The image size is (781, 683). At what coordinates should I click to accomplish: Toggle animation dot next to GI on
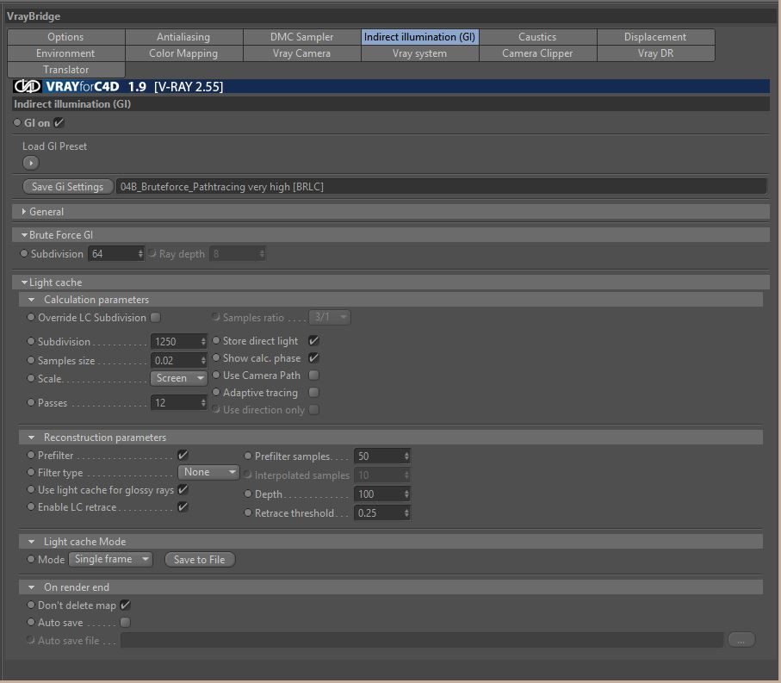tap(17, 122)
